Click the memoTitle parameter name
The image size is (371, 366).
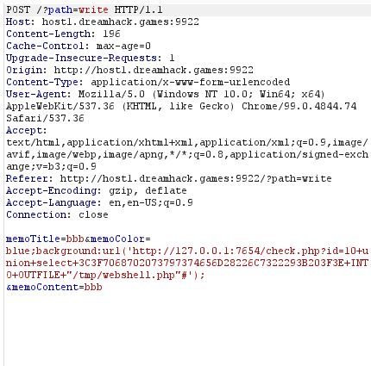pos(34,239)
